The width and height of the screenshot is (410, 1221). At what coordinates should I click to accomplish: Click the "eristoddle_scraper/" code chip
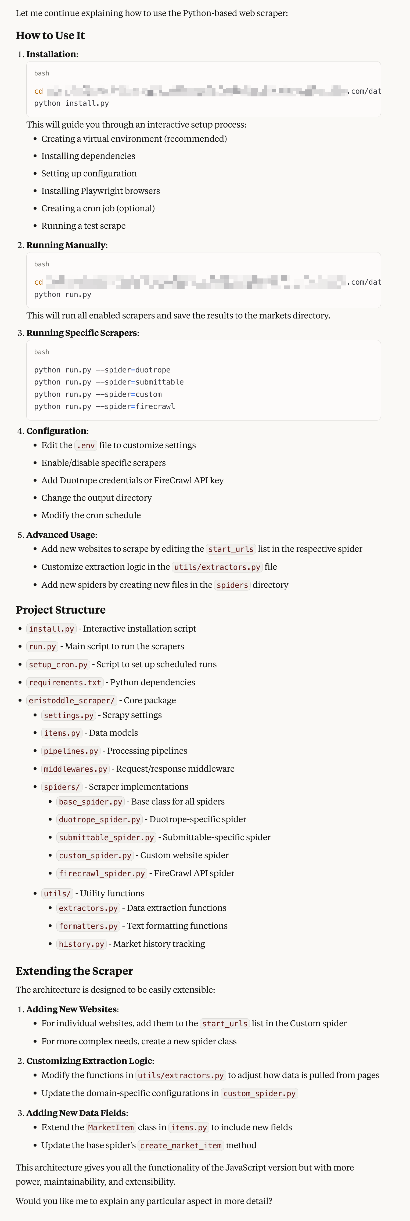point(71,701)
